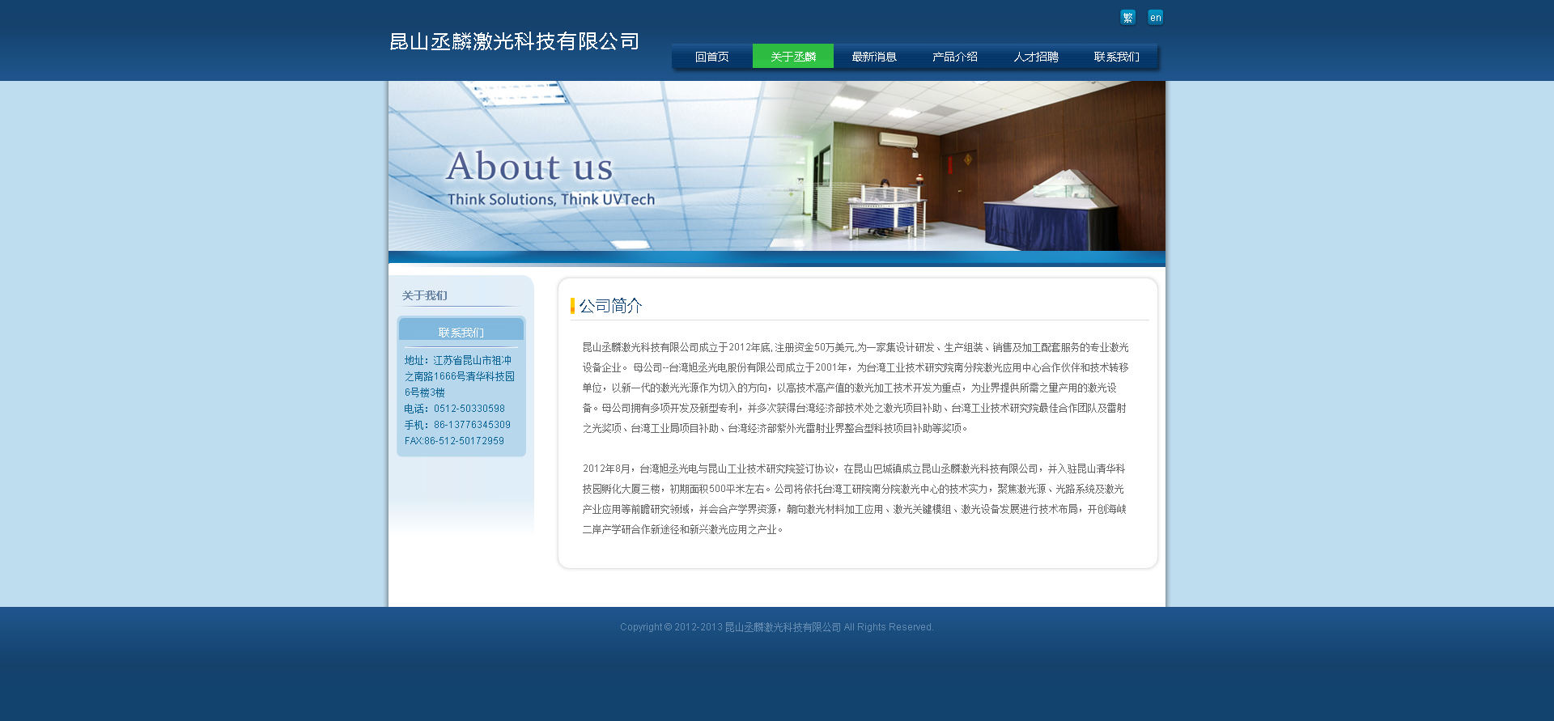Click the 手机 86-13776345309 line
This screenshot has width=1554, height=721.
pyautogui.click(x=457, y=425)
